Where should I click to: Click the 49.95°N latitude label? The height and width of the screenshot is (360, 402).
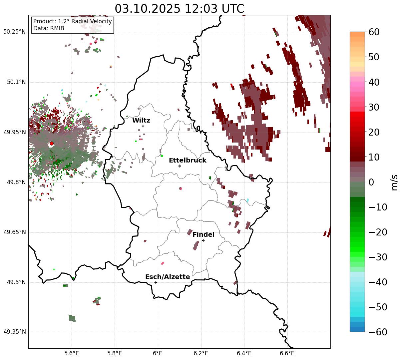pyautogui.click(x=15, y=132)
